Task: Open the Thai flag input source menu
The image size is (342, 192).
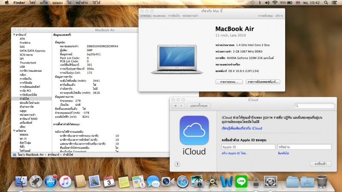Action: 298,3
